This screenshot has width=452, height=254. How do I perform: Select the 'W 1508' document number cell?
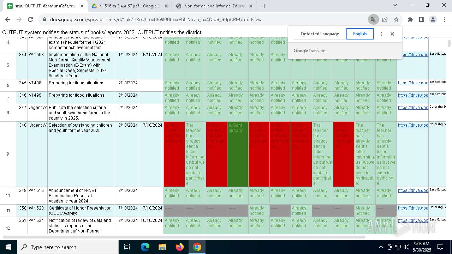point(37,65)
